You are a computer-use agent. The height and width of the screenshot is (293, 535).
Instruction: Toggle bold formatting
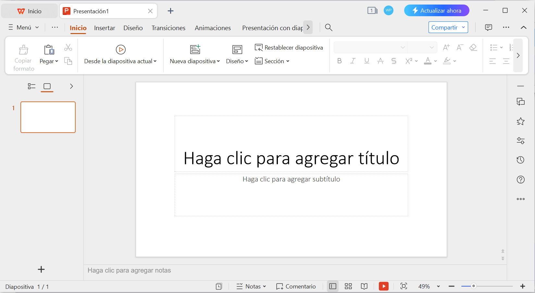pos(340,61)
